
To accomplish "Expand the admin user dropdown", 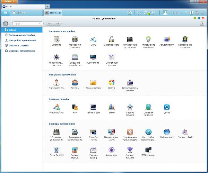I will pos(176,13).
